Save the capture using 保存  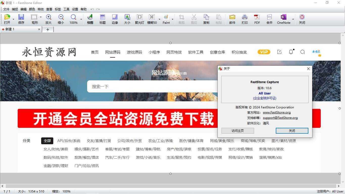click(x=21, y=19)
